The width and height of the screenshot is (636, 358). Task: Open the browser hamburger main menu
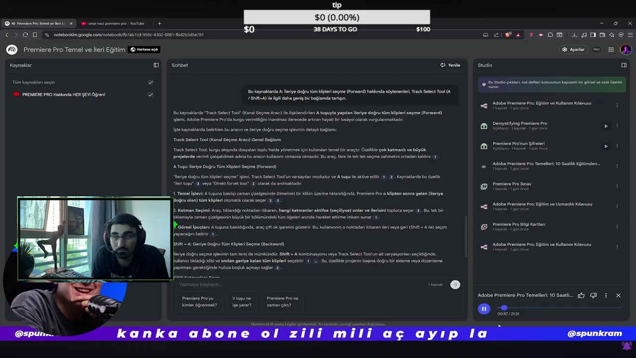pyautogui.click(x=630, y=35)
